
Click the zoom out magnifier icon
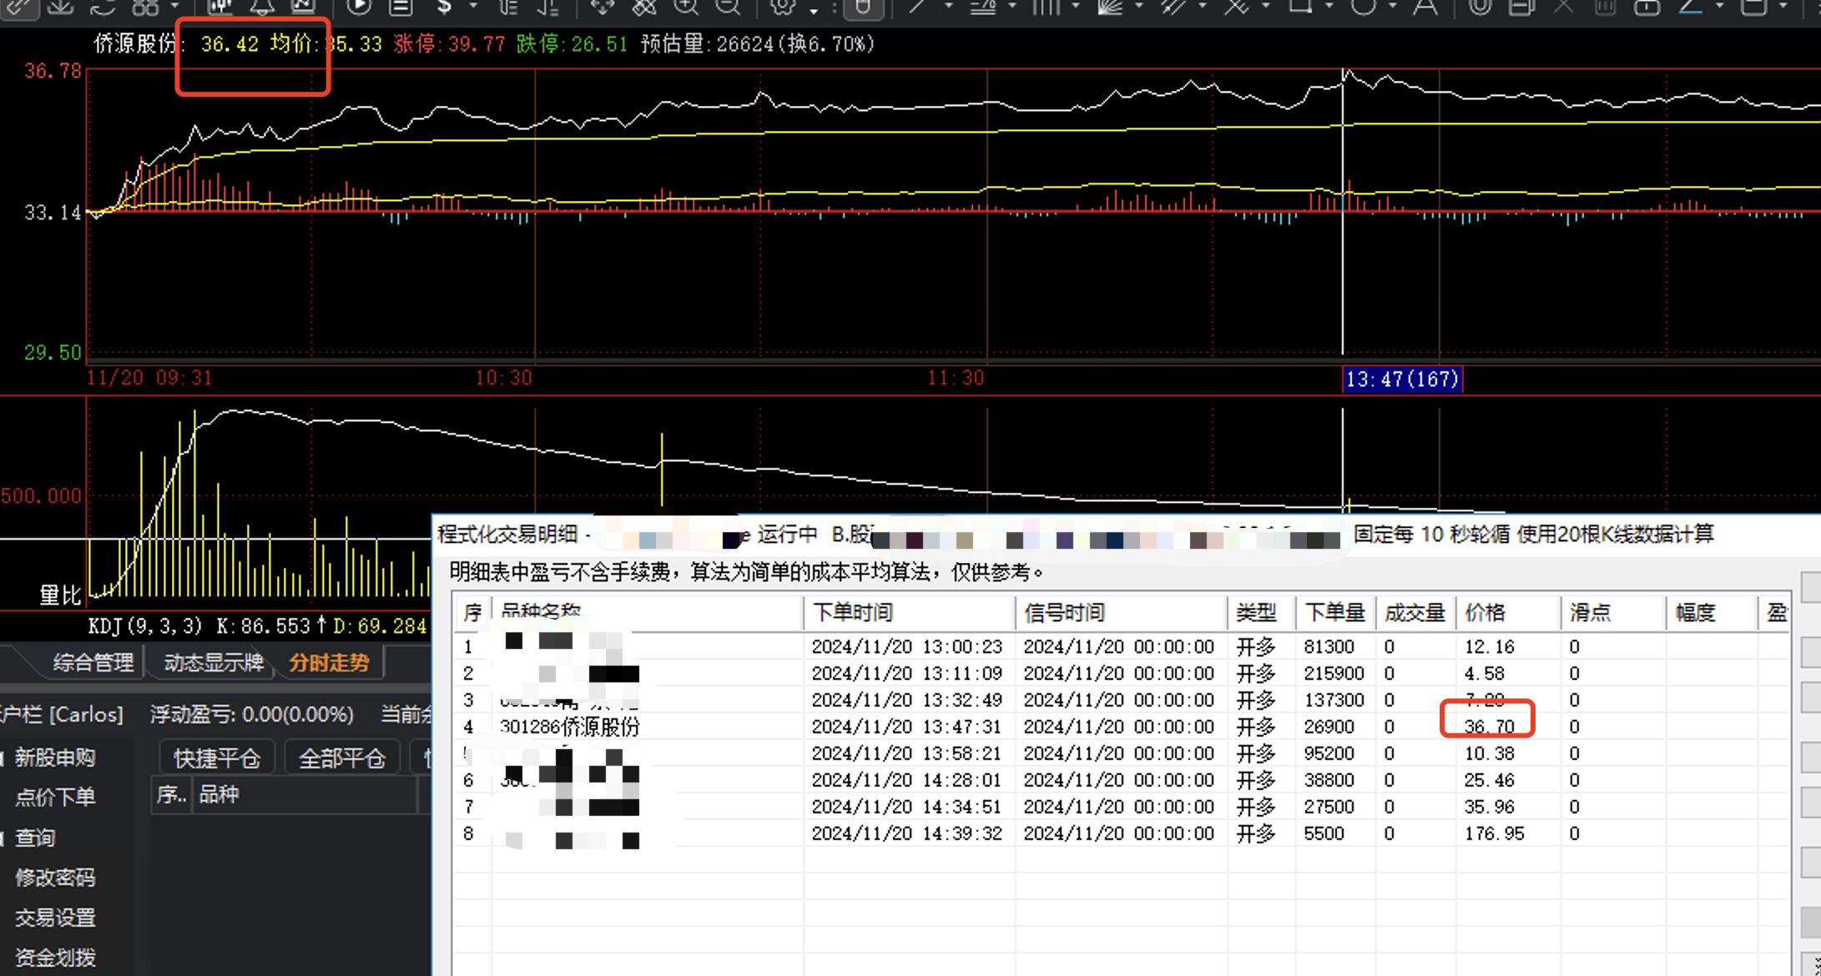pyautogui.click(x=728, y=7)
